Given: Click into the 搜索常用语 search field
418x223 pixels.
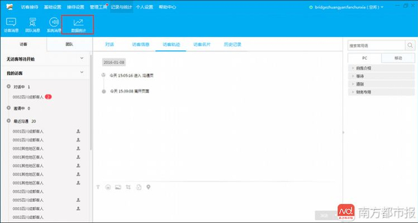Looking at the screenshot, I should tap(376, 45).
